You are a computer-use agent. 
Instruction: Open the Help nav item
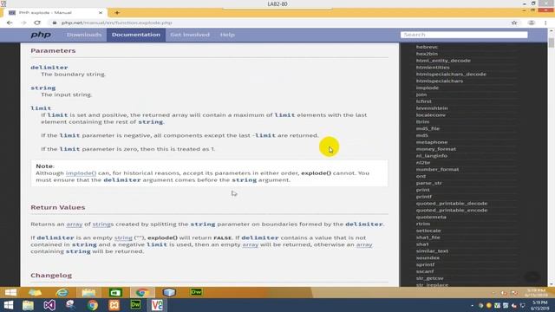227,35
